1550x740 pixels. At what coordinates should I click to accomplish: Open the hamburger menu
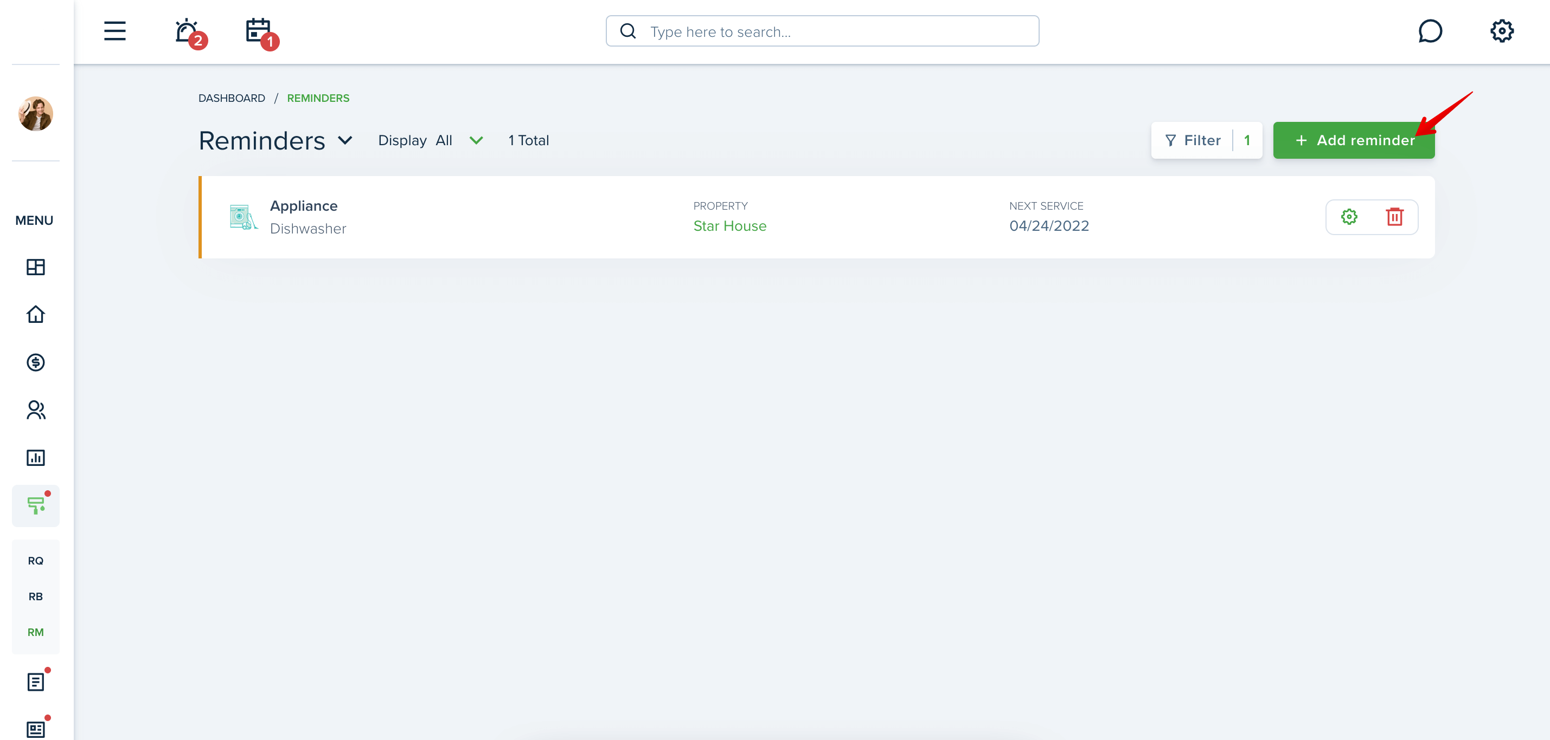(114, 31)
